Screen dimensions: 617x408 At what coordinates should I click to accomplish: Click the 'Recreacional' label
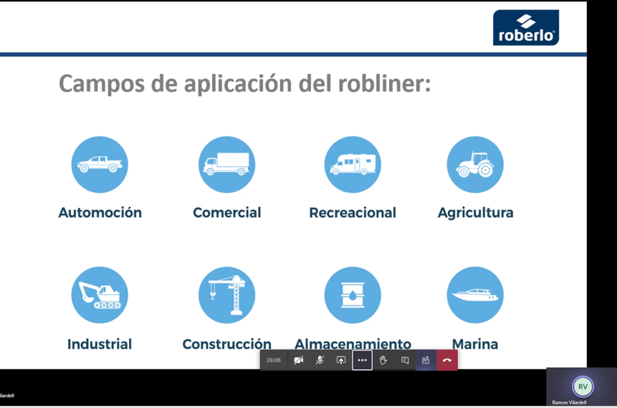353,213
